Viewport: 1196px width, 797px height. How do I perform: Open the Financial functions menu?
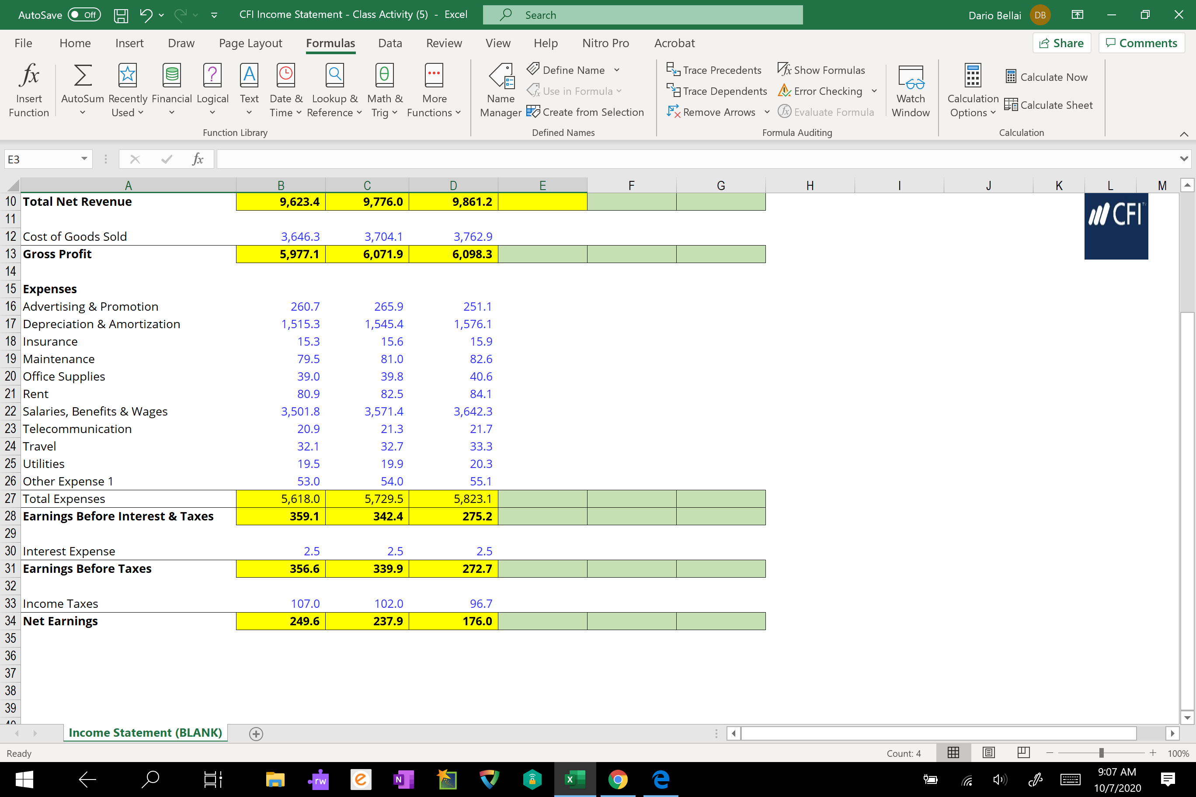pyautogui.click(x=172, y=90)
